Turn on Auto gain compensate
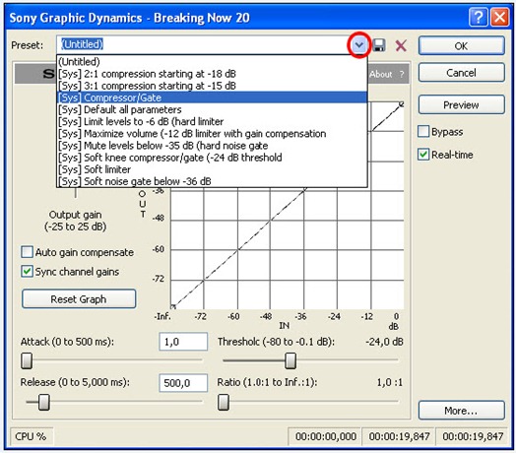The height and width of the screenshot is (453, 516). 27,252
